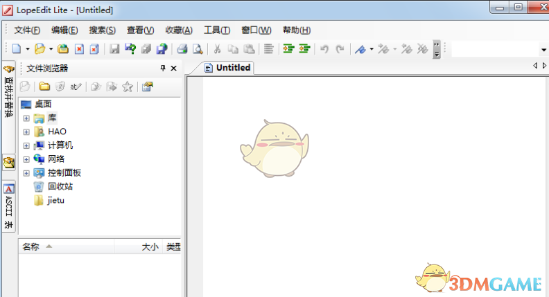Open the ASCII 表 side tab

click(9, 206)
